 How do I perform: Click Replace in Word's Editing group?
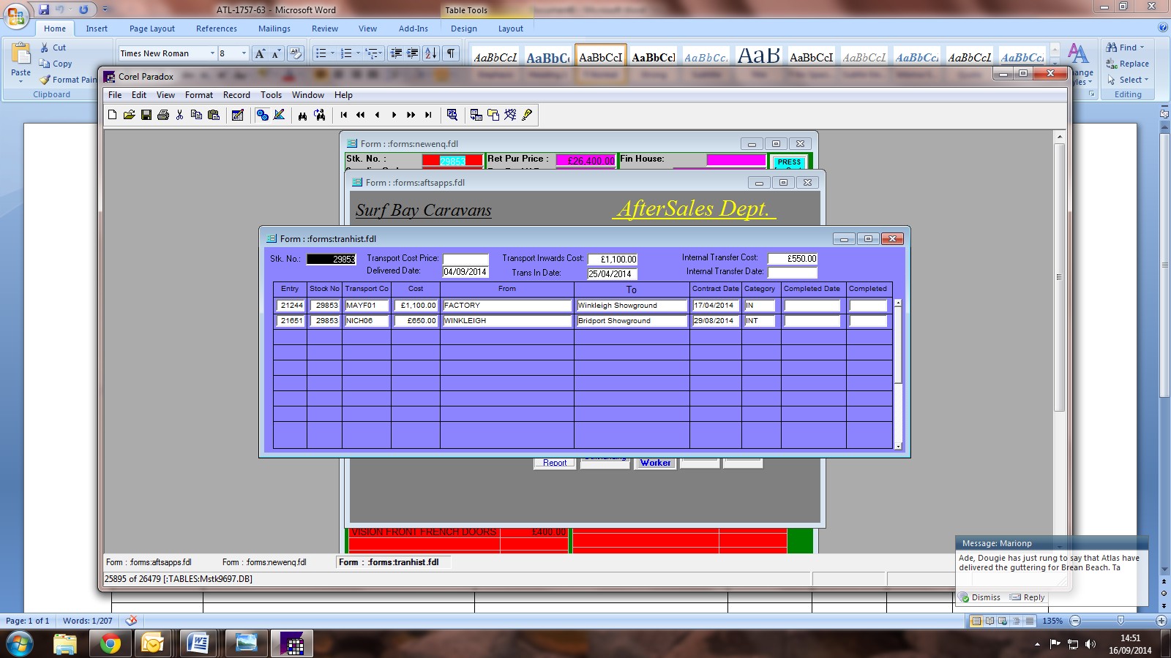(x=1127, y=64)
